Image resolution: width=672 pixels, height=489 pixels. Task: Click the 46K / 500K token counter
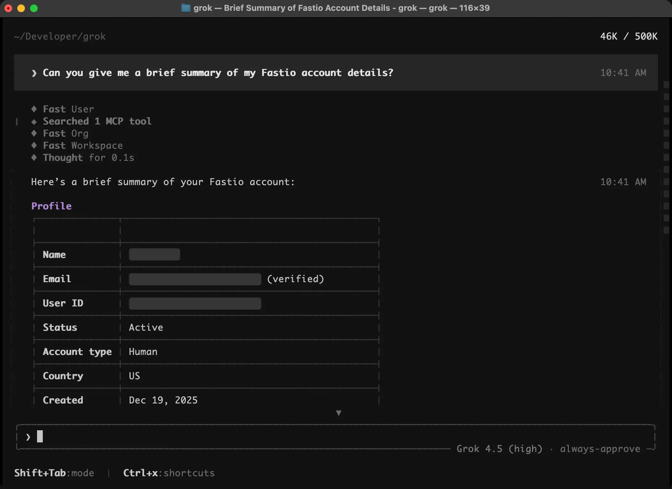629,36
